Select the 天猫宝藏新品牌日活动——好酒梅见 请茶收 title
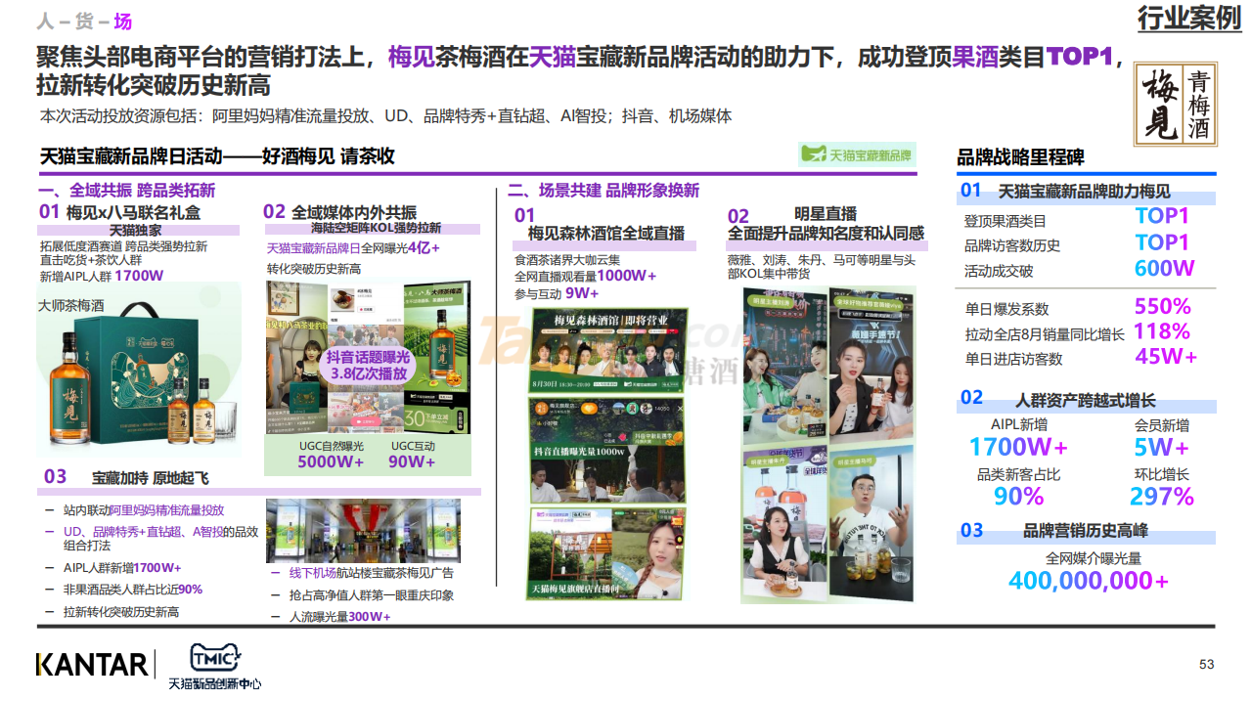This screenshot has height=701, width=1251. click(x=217, y=156)
